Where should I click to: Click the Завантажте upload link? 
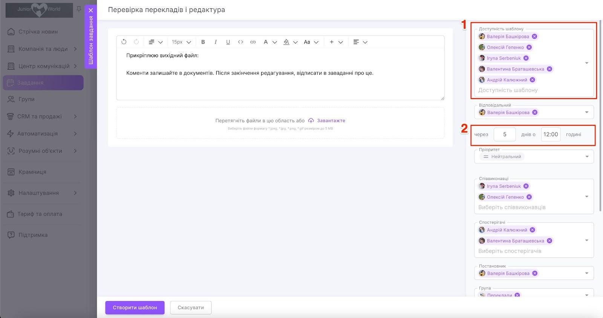tap(327, 121)
